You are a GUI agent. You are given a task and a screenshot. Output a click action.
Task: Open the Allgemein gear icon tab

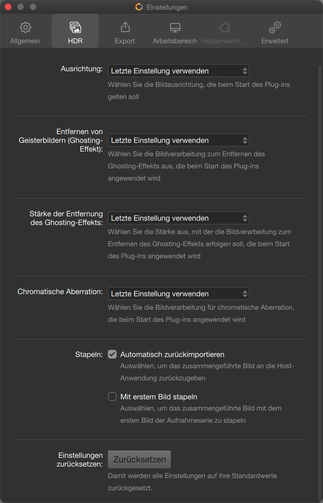(25, 27)
